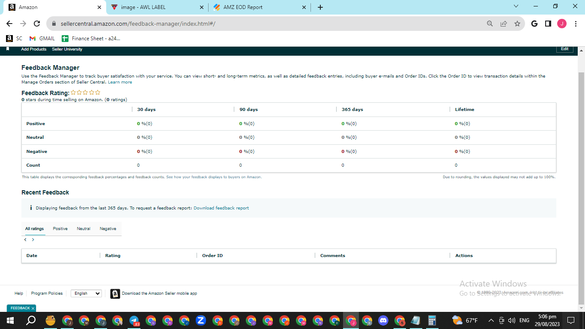
Task: View site information via the lock icon
Action: (54, 24)
